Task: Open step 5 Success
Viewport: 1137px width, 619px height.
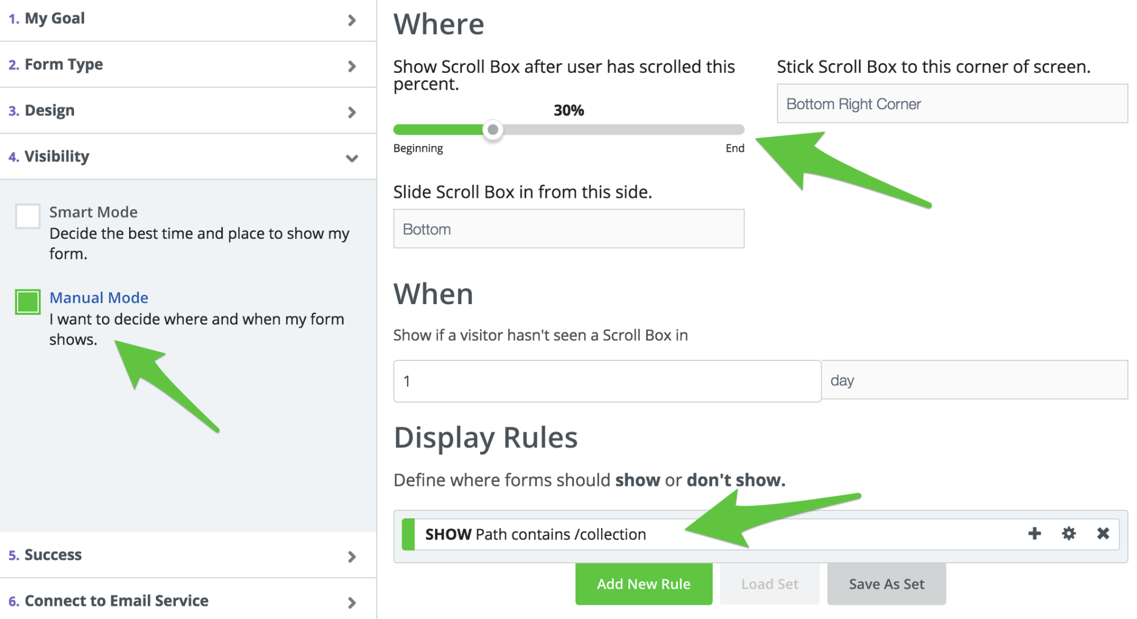Action: tap(188, 555)
